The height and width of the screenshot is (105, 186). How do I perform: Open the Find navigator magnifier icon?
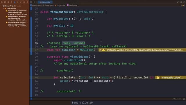pos(11,2)
